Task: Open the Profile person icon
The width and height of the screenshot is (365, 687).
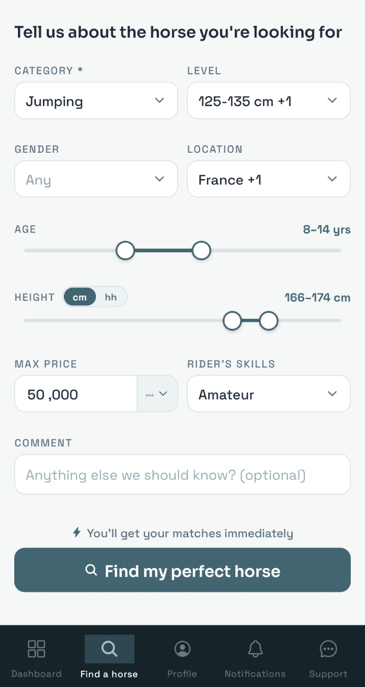Action: click(182, 648)
